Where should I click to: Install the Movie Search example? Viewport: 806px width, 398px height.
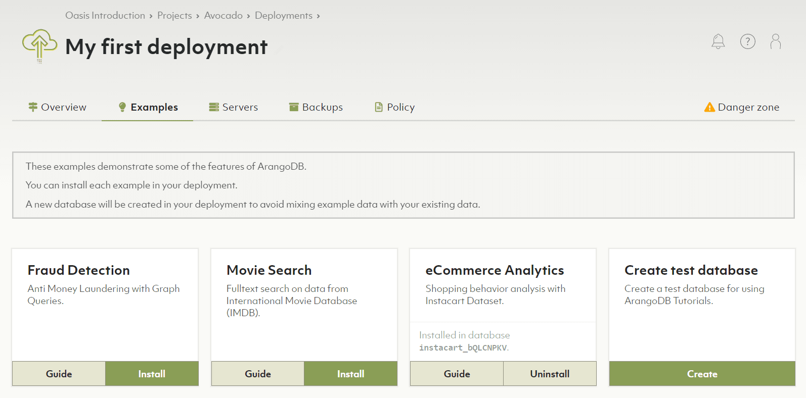click(x=350, y=374)
